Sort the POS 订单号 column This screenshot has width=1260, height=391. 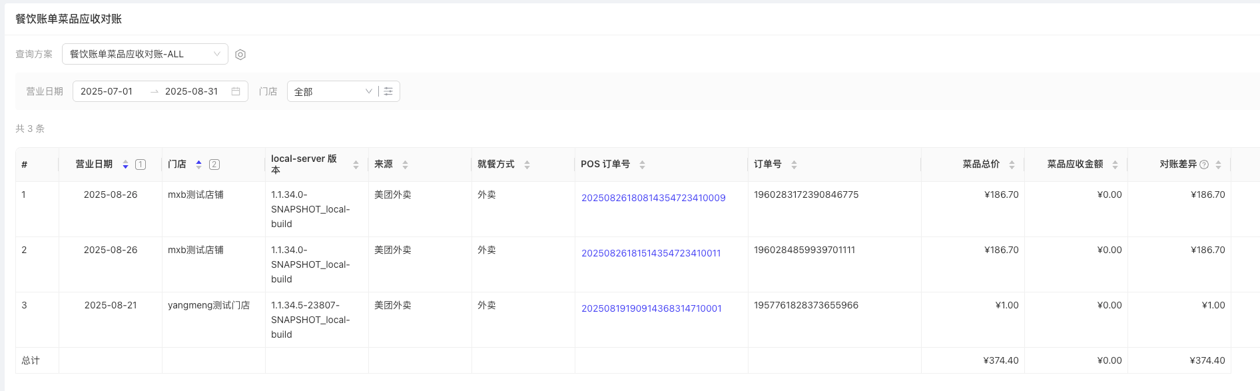pyautogui.click(x=642, y=165)
